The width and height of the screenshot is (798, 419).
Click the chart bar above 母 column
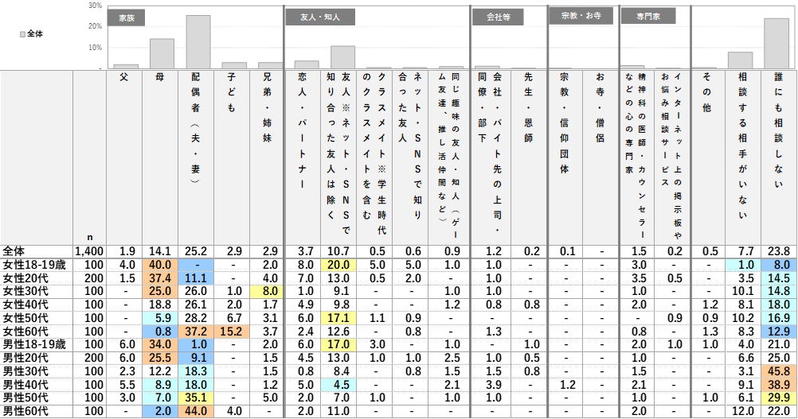162,53
